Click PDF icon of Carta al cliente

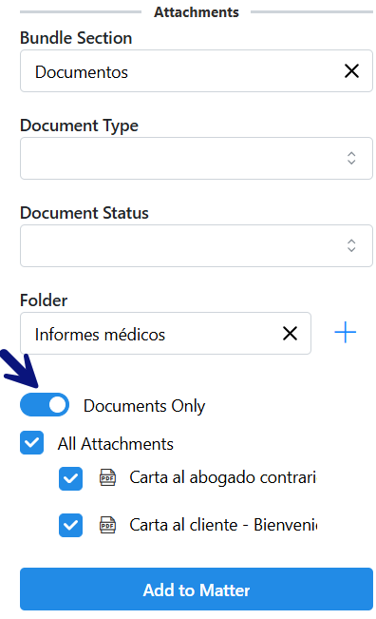point(107,525)
